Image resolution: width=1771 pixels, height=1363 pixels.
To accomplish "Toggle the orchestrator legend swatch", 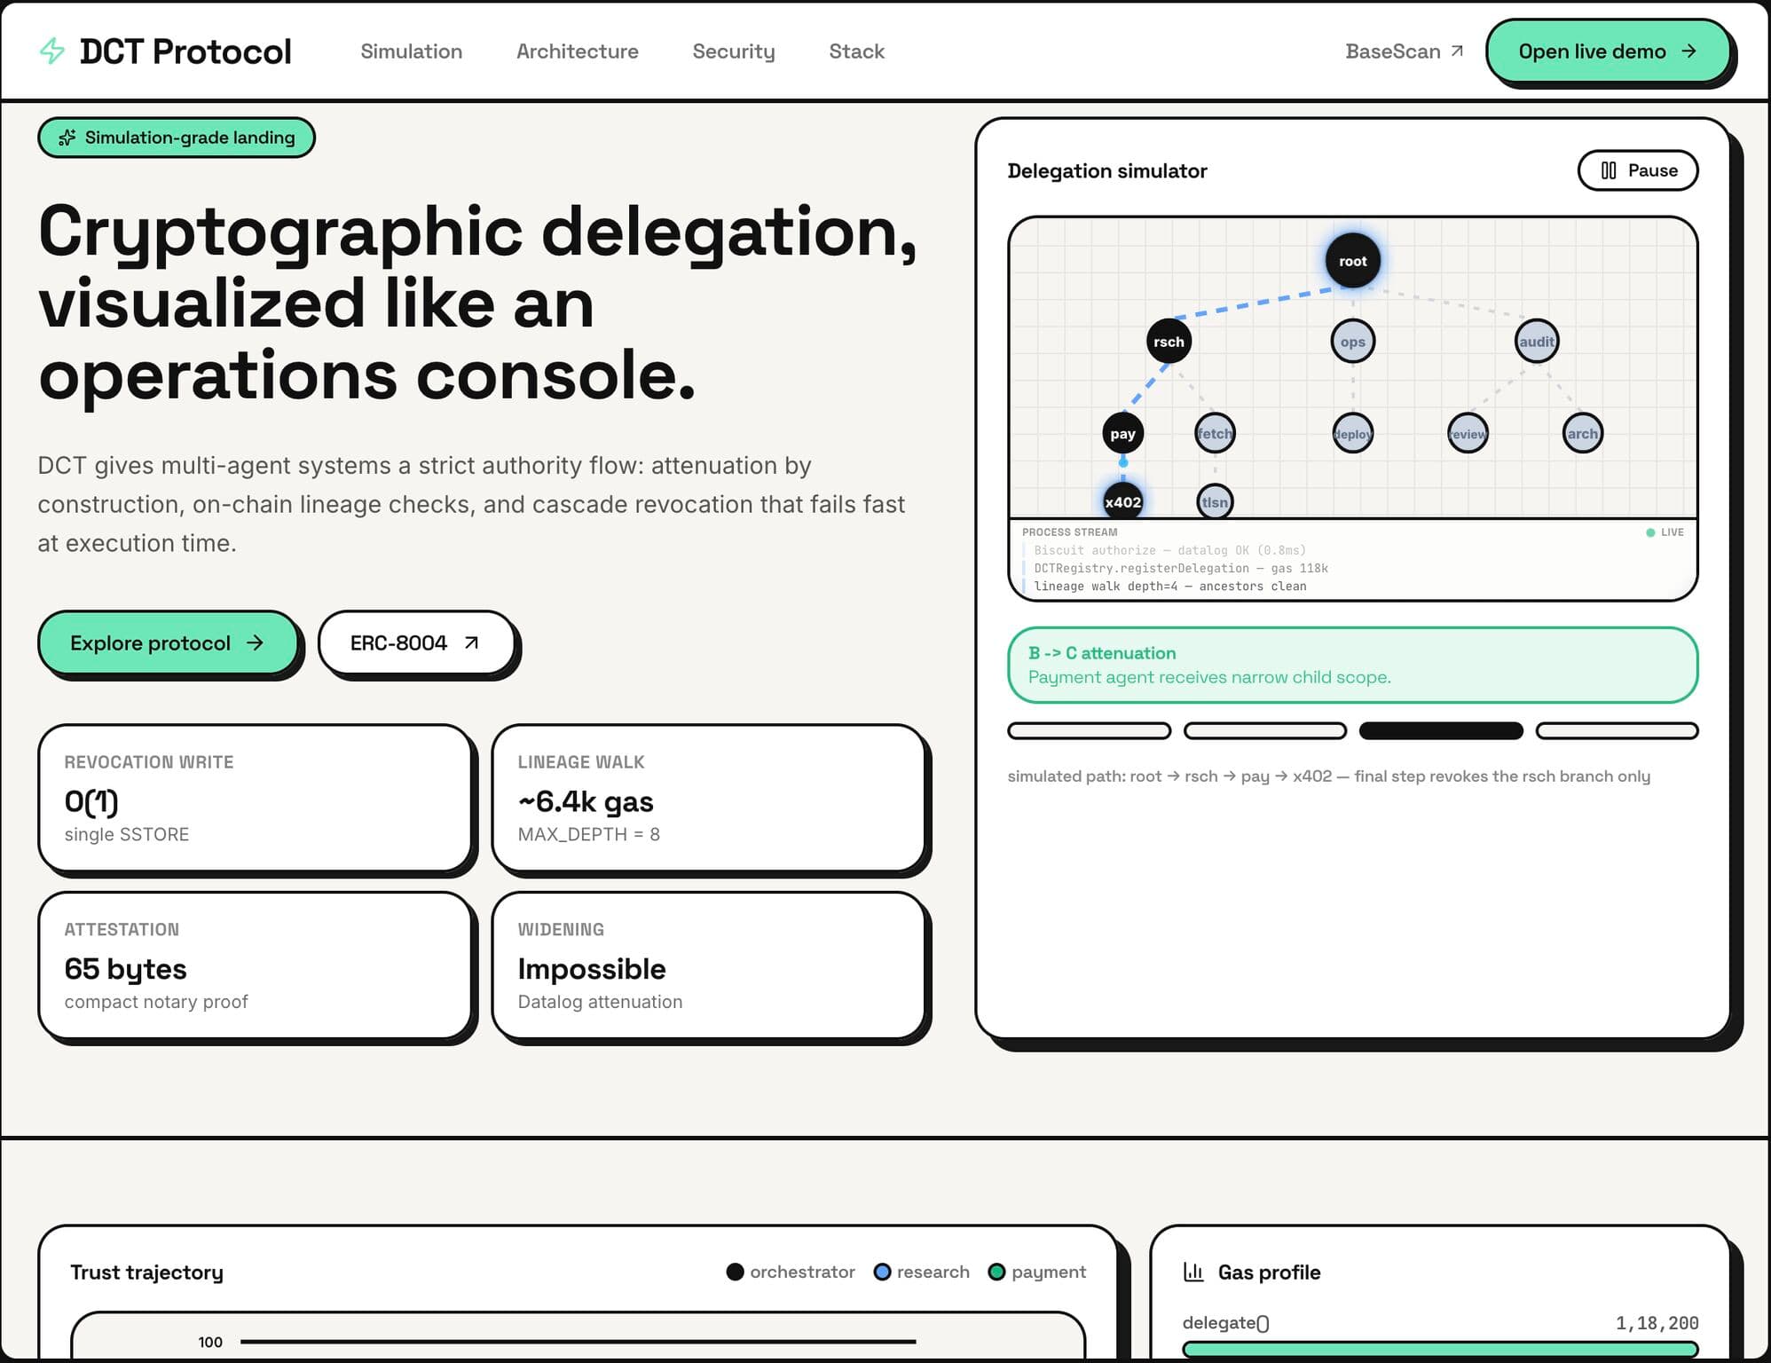I will click(x=735, y=1272).
